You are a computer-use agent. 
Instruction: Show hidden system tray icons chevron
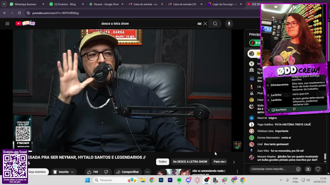point(280,180)
